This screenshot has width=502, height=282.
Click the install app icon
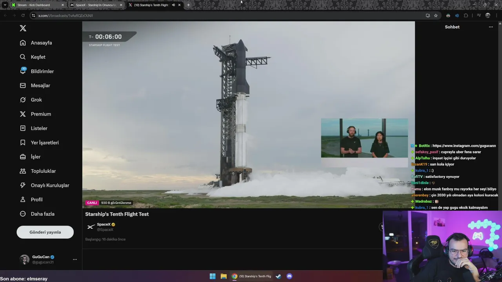click(x=427, y=16)
